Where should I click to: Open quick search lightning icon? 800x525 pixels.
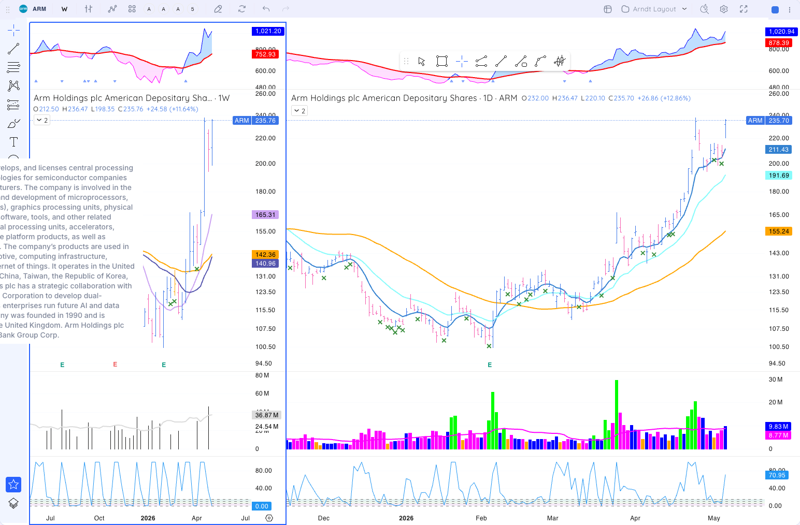(x=704, y=9)
